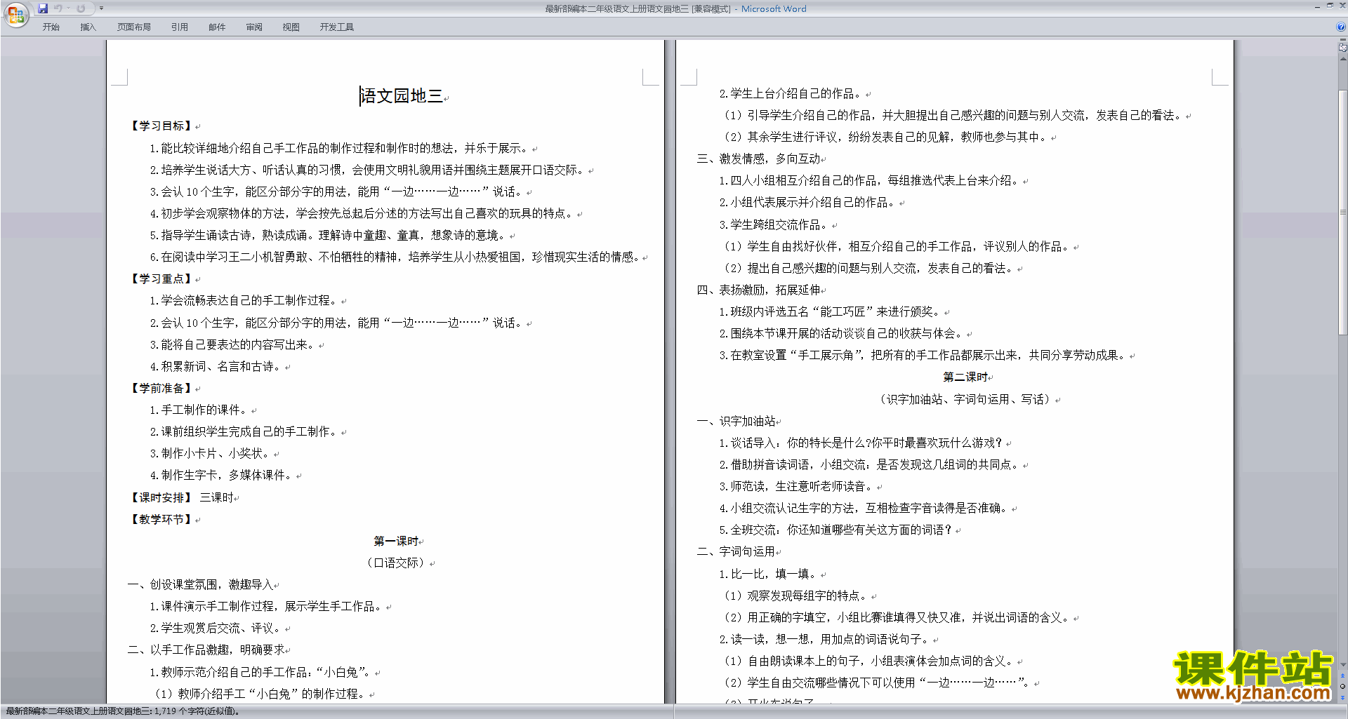The image size is (1348, 719).
Task: Click the line 一、创设课堂氛围,激趣导入
Action: pos(201,585)
